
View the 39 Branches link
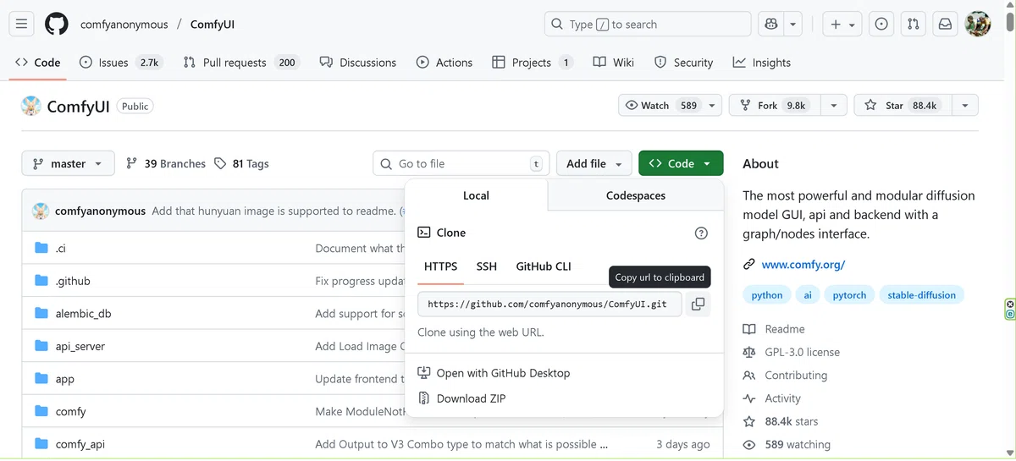point(166,164)
